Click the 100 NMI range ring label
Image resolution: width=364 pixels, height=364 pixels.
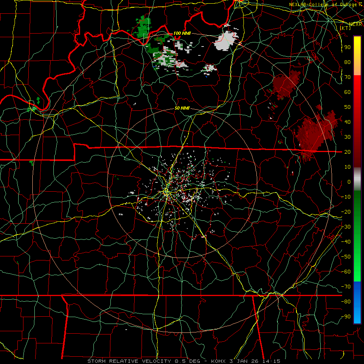click(182, 33)
